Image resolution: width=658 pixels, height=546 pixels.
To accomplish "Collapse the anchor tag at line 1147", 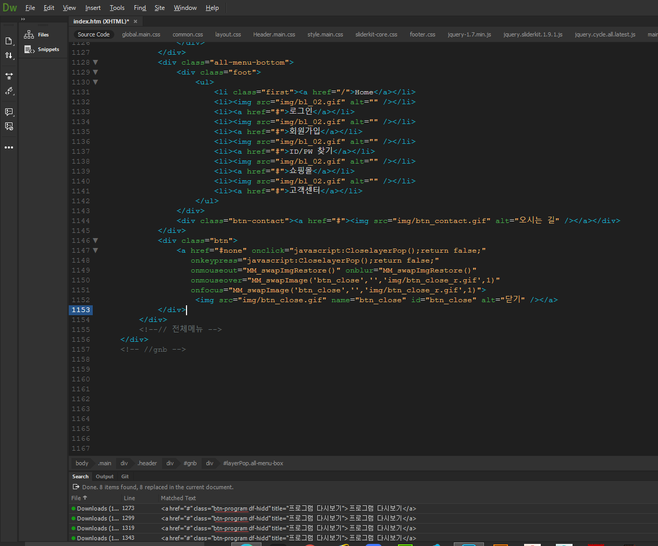I will click(x=95, y=251).
